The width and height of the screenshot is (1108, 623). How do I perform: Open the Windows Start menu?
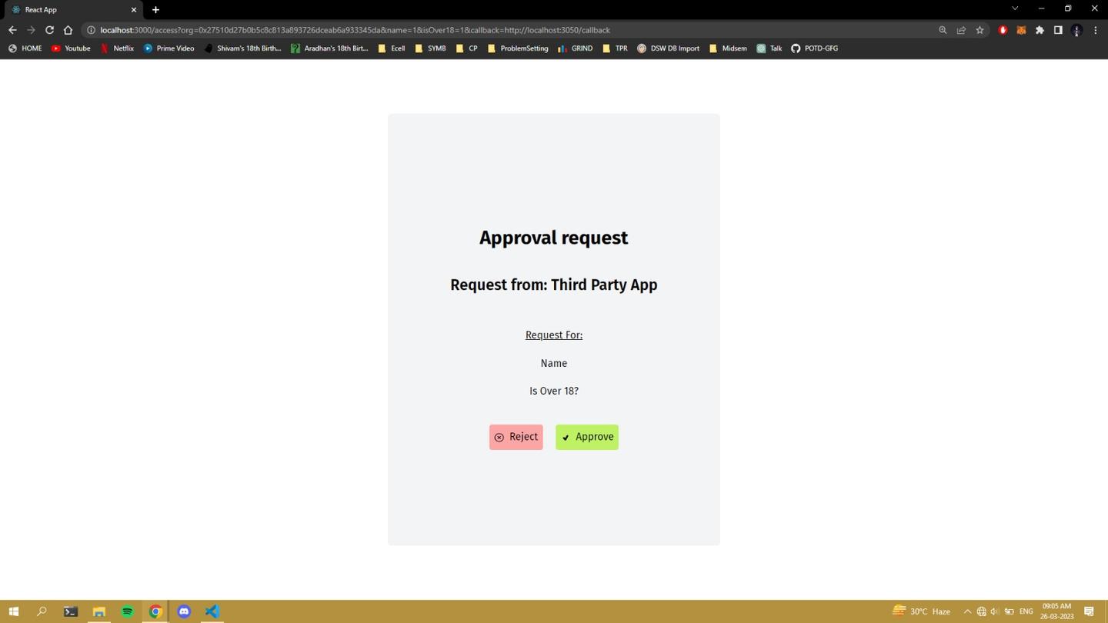pyautogui.click(x=14, y=611)
